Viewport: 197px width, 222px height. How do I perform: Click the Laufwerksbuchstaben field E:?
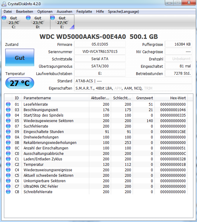100,73
